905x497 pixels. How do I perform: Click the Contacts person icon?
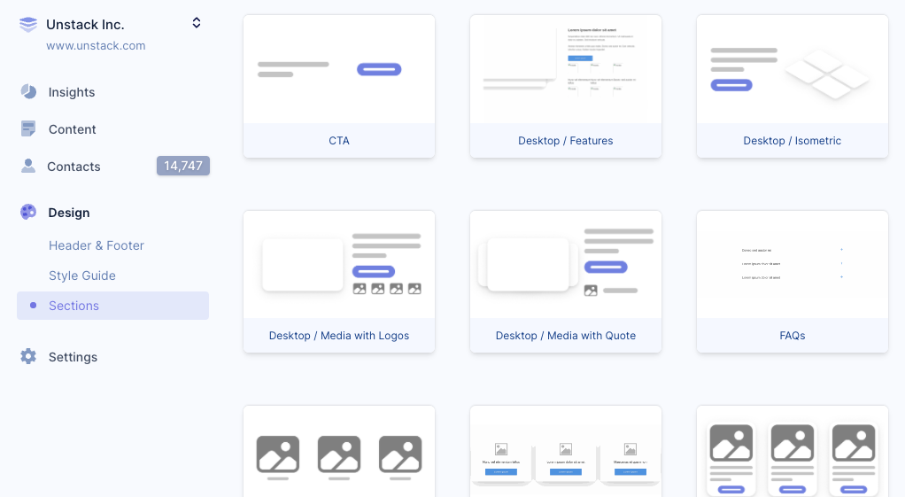click(x=28, y=166)
